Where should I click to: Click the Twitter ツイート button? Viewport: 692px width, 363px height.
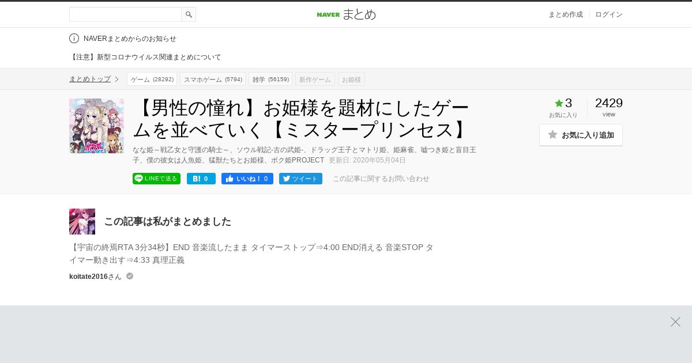(x=300, y=179)
